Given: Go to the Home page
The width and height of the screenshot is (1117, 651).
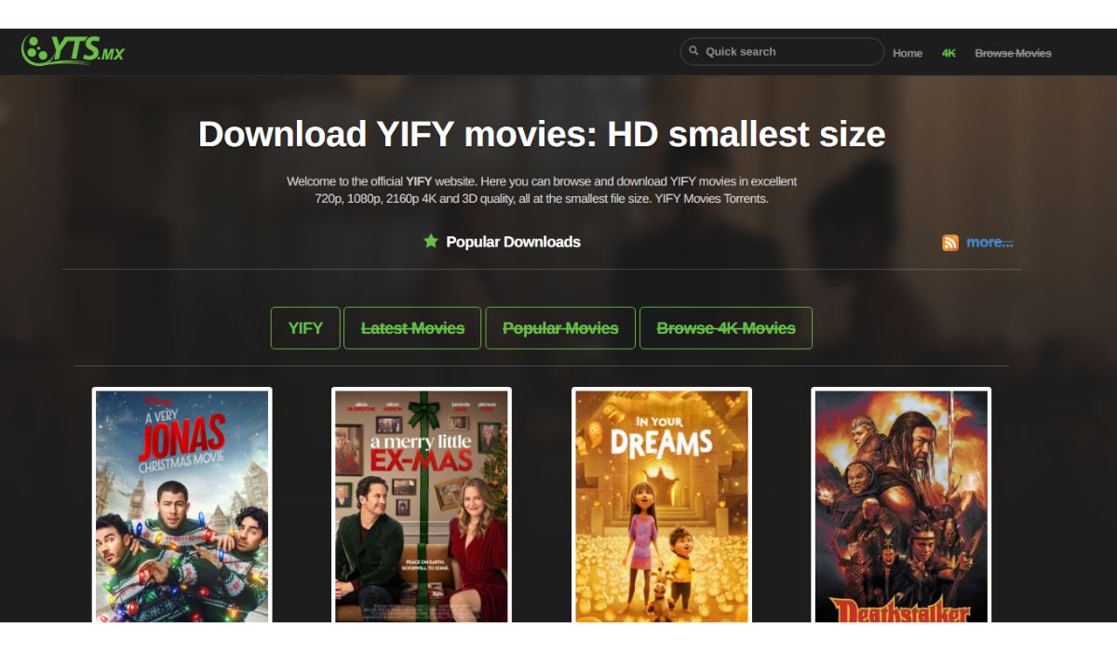Looking at the screenshot, I should point(907,53).
